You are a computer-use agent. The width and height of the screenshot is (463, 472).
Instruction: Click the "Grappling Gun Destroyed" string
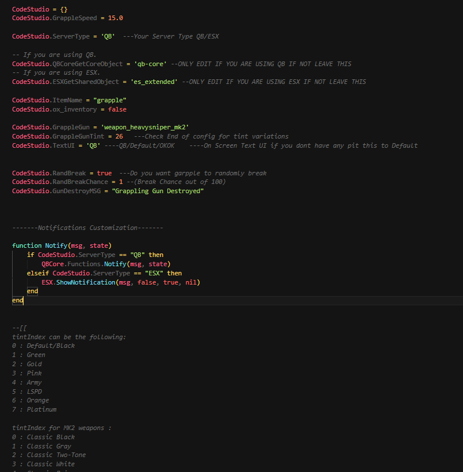point(158,191)
